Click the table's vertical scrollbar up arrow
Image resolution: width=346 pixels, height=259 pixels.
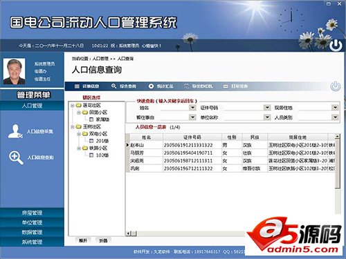click(x=337, y=137)
